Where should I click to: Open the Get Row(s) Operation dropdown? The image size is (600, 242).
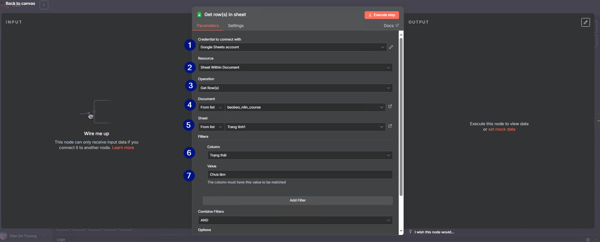[295, 88]
